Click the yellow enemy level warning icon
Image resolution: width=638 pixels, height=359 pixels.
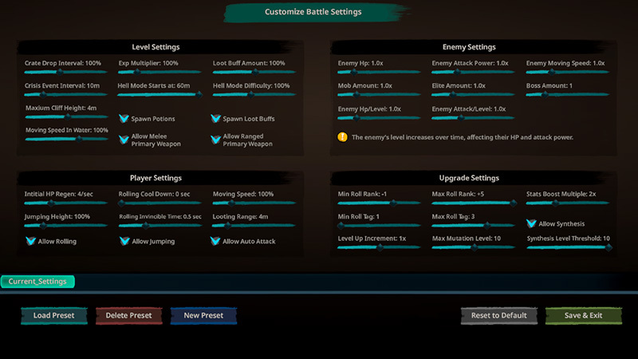pos(342,137)
